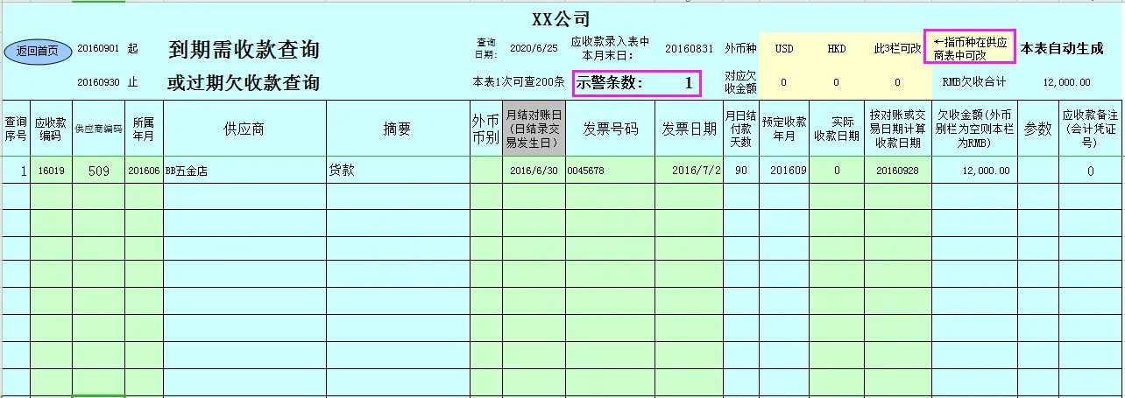Click the 此3栏可改 editable currency cell
This screenshot has height=398, width=1125.
pos(897,49)
